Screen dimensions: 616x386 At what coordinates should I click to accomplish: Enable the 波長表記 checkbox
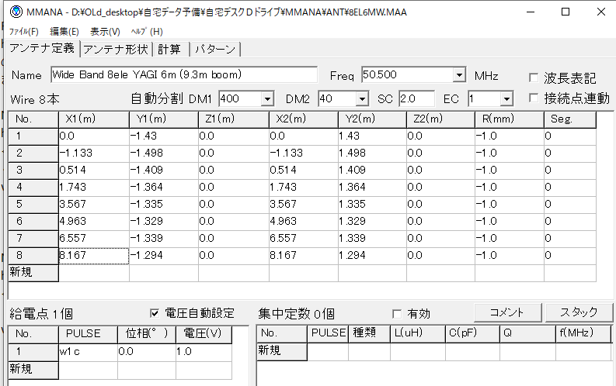pyautogui.click(x=534, y=78)
